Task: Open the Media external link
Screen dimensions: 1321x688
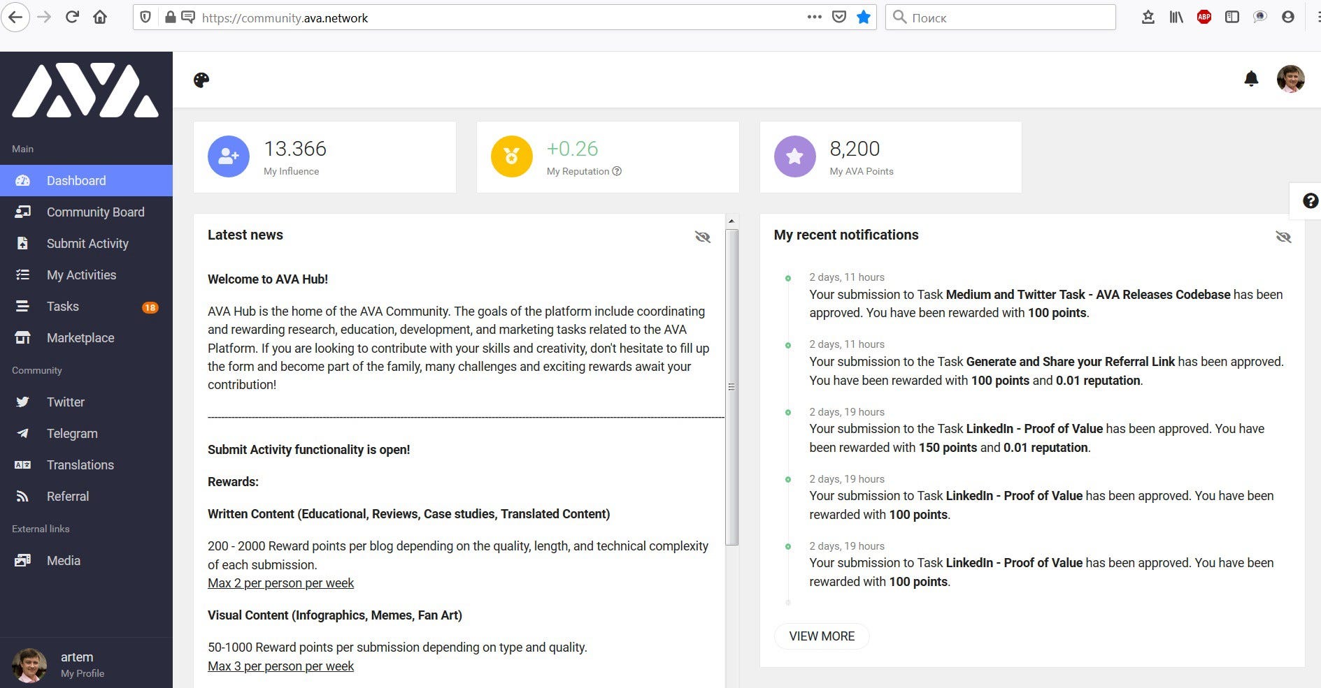Action: [86, 560]
